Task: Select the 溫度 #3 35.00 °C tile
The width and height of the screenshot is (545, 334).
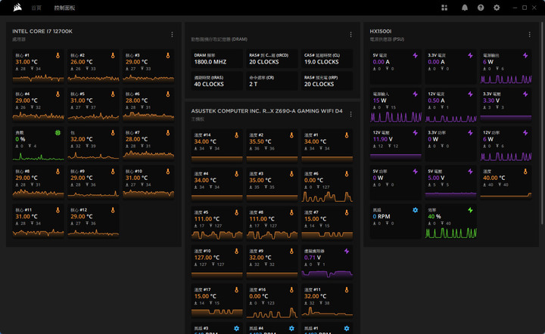Action: [272, 185]
